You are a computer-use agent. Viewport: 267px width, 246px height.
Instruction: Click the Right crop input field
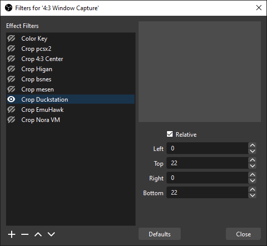[x=208, y=177]
